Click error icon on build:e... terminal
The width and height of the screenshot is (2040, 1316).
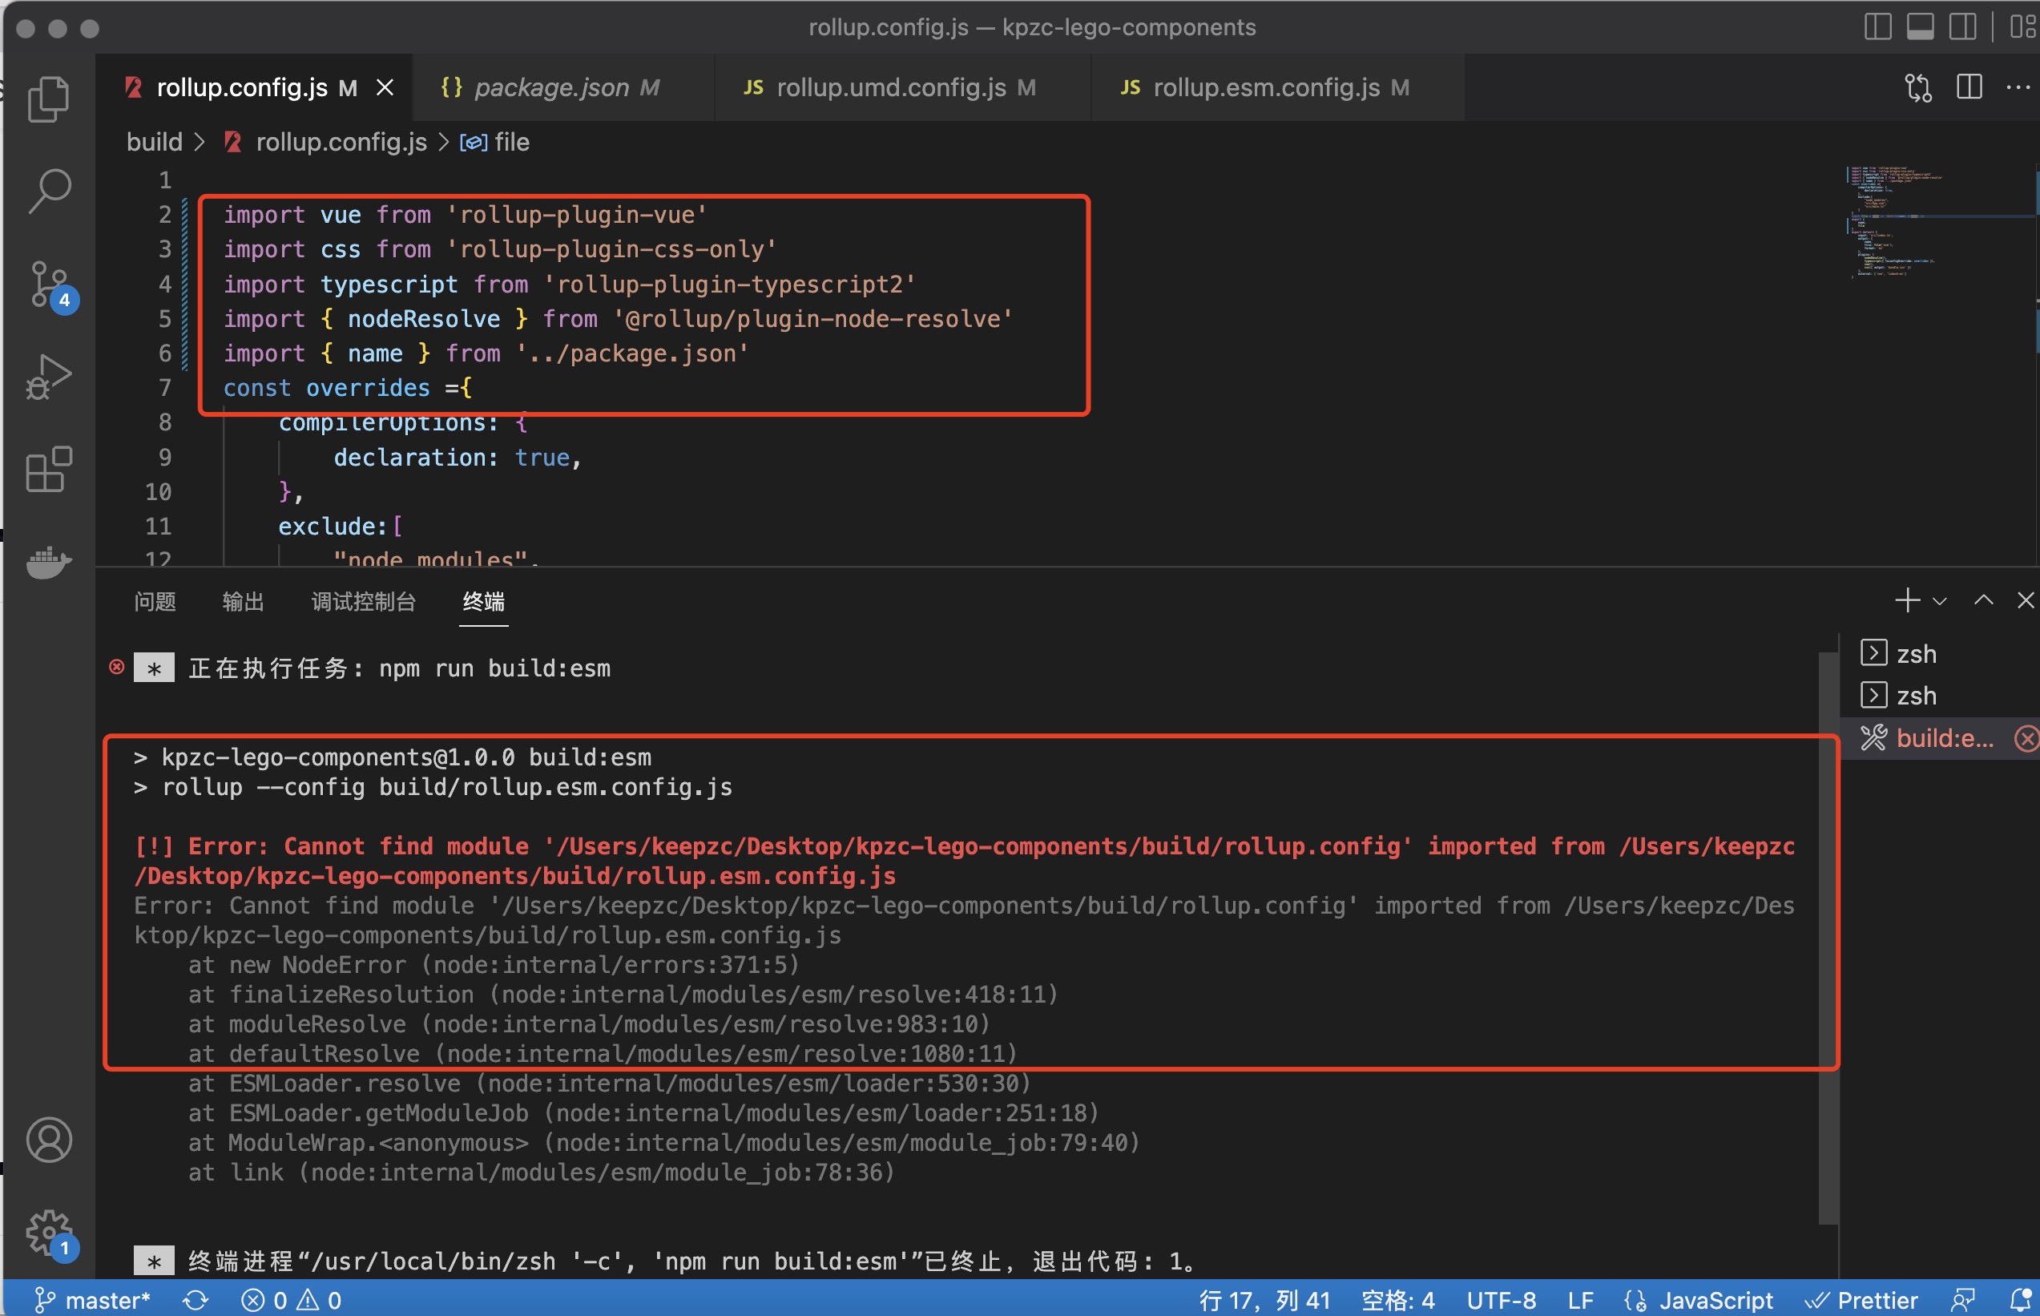[2026, 737]
